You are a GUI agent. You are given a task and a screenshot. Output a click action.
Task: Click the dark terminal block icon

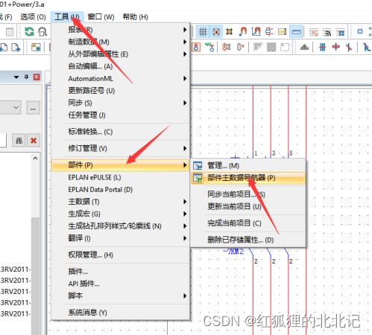click(304, 47)
